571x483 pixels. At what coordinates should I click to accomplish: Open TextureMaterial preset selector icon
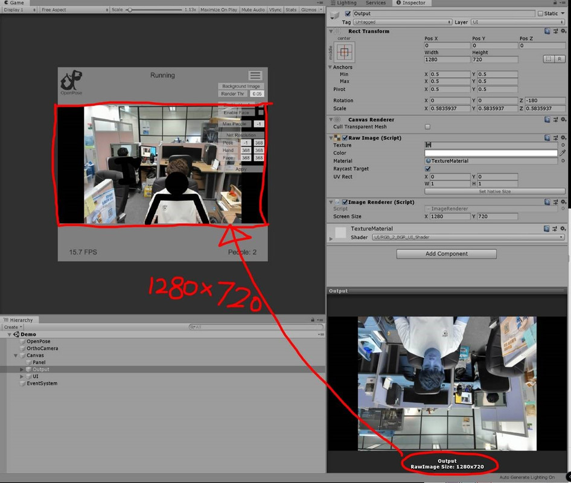(x=555, y=228)
